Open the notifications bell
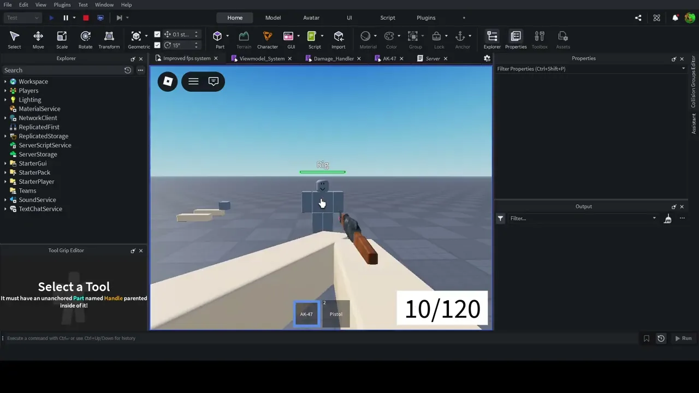699x393 pixels. 675,17
